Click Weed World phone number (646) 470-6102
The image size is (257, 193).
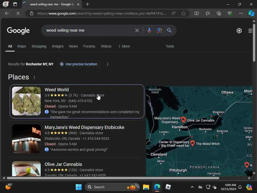tap(80, 101)
